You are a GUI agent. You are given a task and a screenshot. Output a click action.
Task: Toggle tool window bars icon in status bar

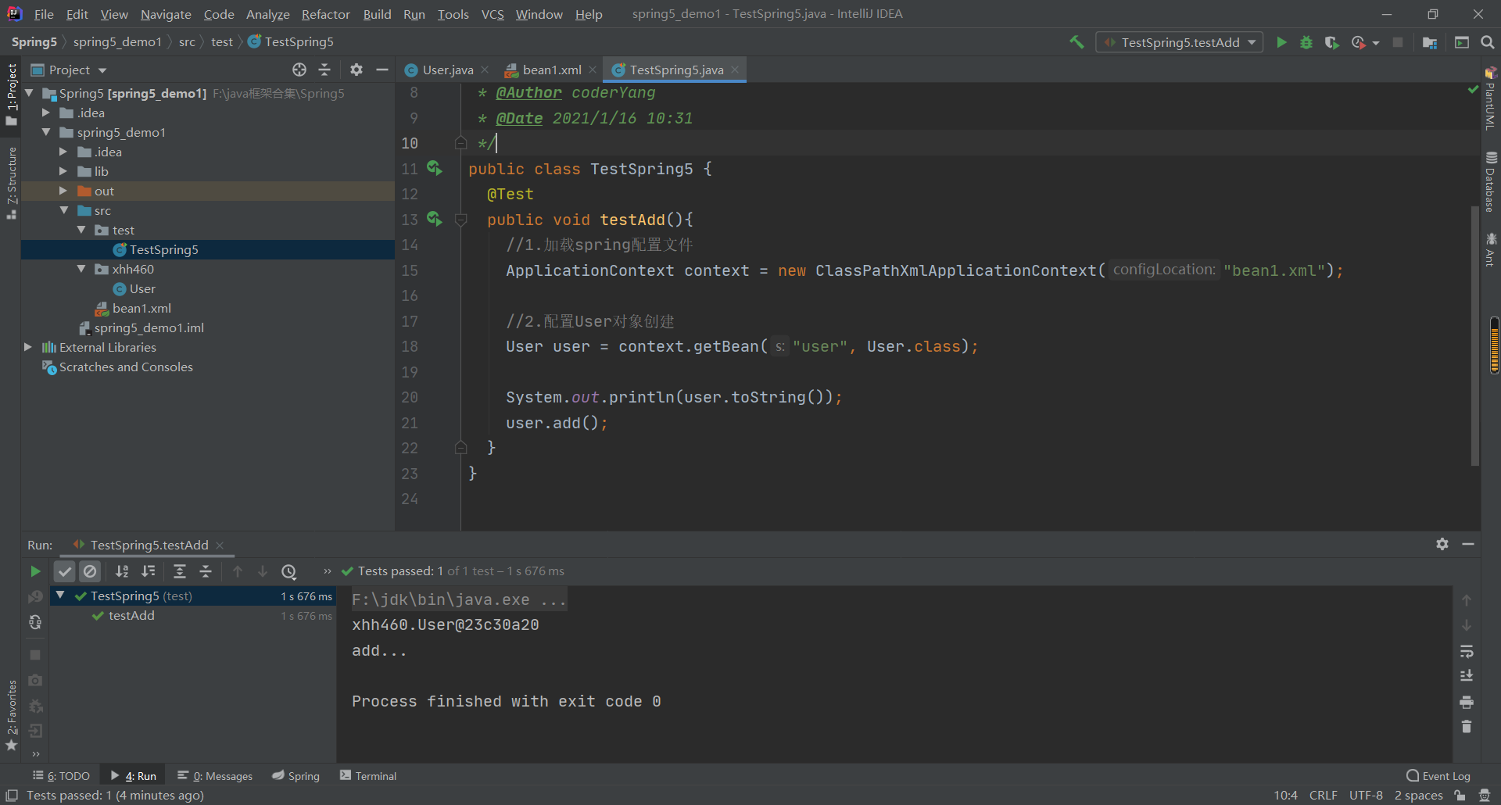tap(11, 795)
